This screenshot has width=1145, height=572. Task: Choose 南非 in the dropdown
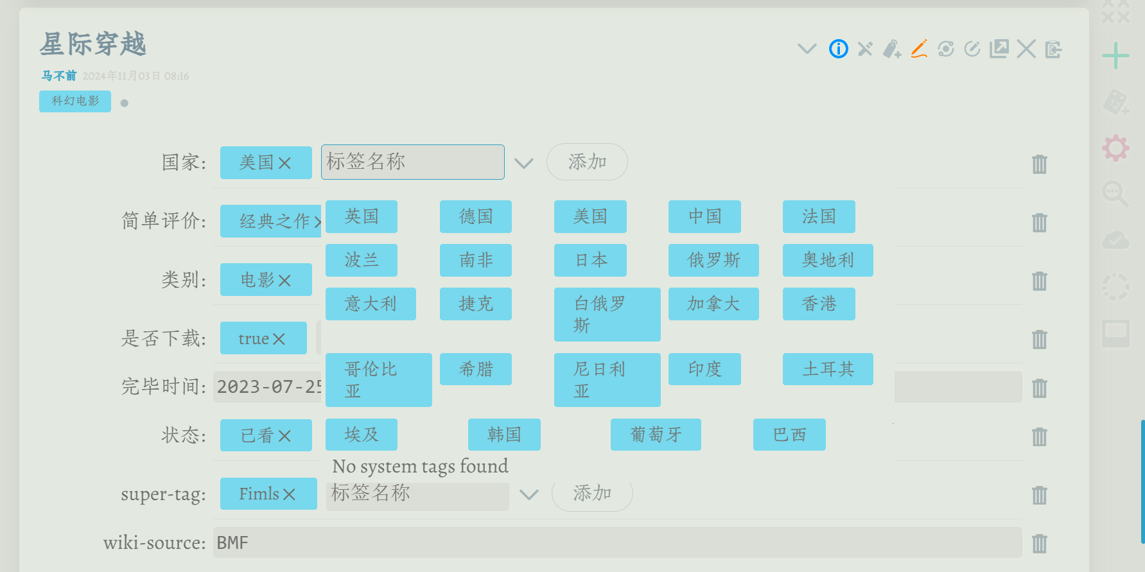(476, 260)
